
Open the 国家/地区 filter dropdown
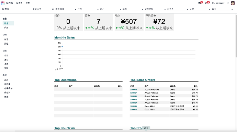[x=66, y=9]
